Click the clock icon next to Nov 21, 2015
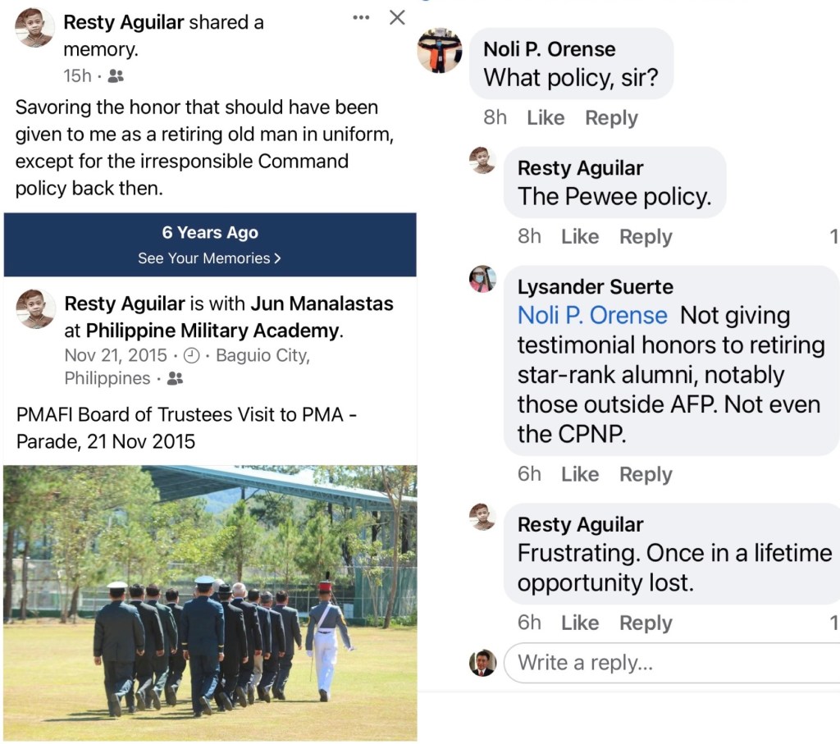 [x=192, y=356]
